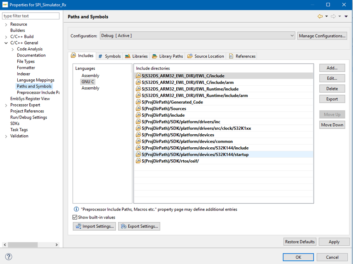This screenshot has height=264, width=353.
Task: Switch to the Symbols tab
Action: [x=110, y=56]
